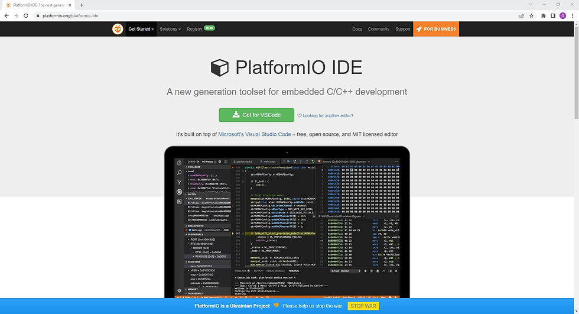Reload the current page
Screen dimensions: 579x314
point(26,15)
